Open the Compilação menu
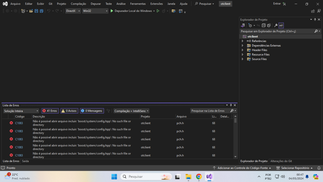This screenshot has height=182, width=323. pos(78,4)
